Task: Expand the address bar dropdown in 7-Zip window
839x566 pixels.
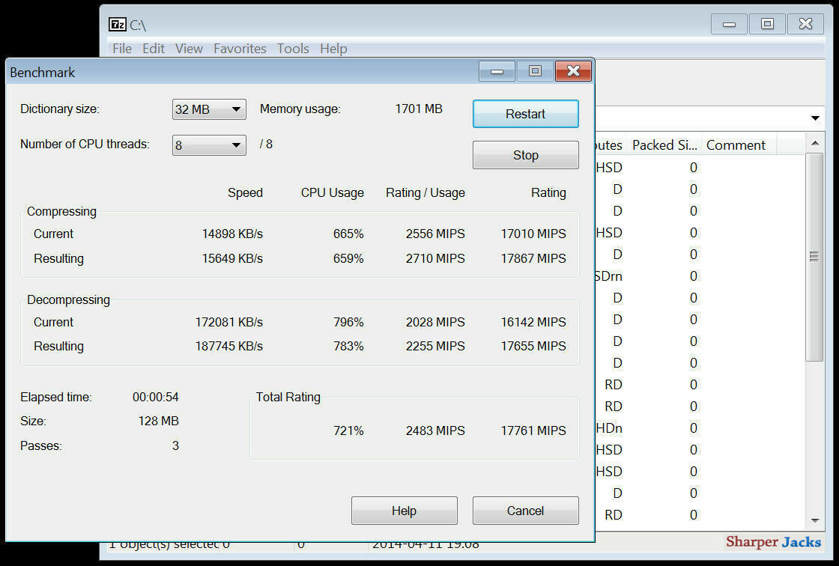Action: [x=815, y=118]
